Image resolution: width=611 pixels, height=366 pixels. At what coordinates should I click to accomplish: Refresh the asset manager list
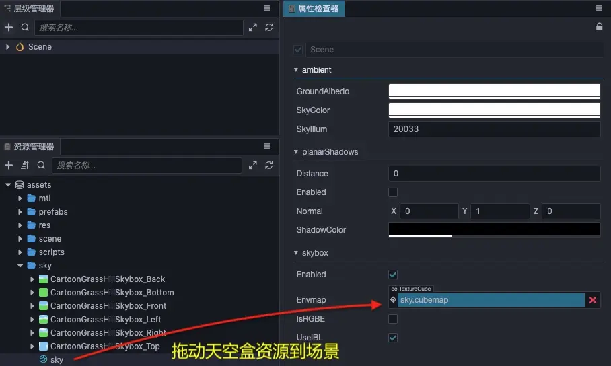[269, 166]
